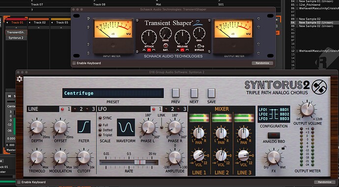Select the red attack curve shape button
339x187 pixels.
click(x=149, y=50)
